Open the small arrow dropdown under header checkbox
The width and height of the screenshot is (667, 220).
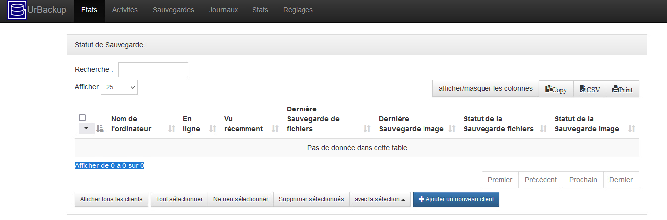click(86, 129)
